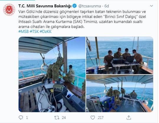The image size is (159, 123).
Task: Click the reply speech bubble icon
Action: click(x=21, y=117)
